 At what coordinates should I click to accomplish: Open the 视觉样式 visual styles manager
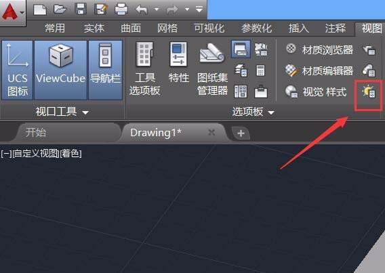tap(316, 91)
